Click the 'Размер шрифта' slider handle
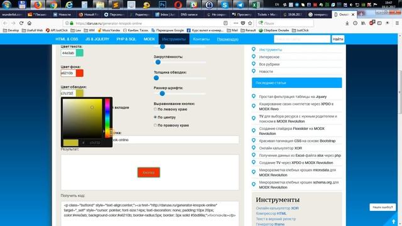Screen dimensions: 402x226 click(162, 94)
